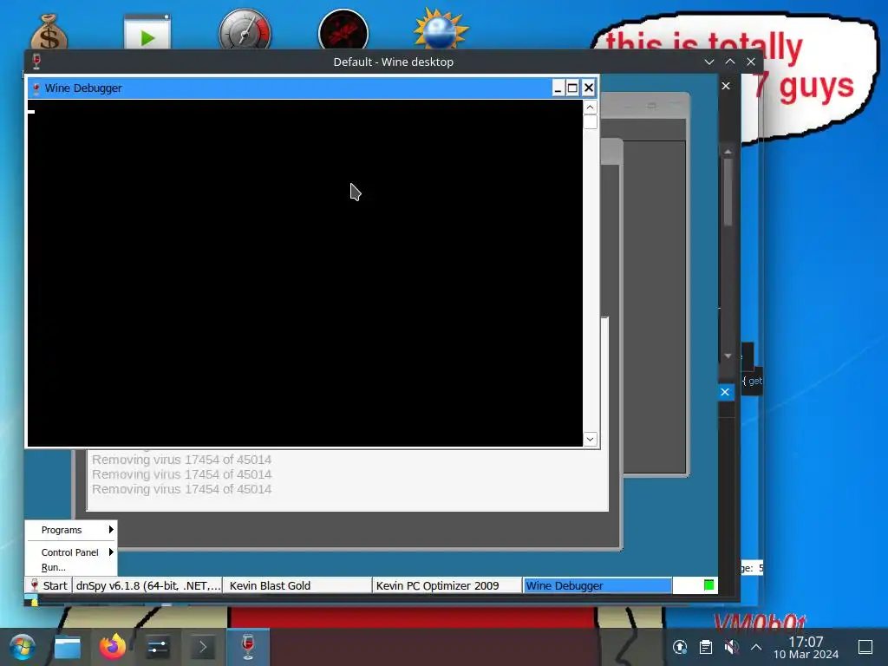Toggle the muted volume tray icon
Viewport: 888px width, 666px height.
731,647
